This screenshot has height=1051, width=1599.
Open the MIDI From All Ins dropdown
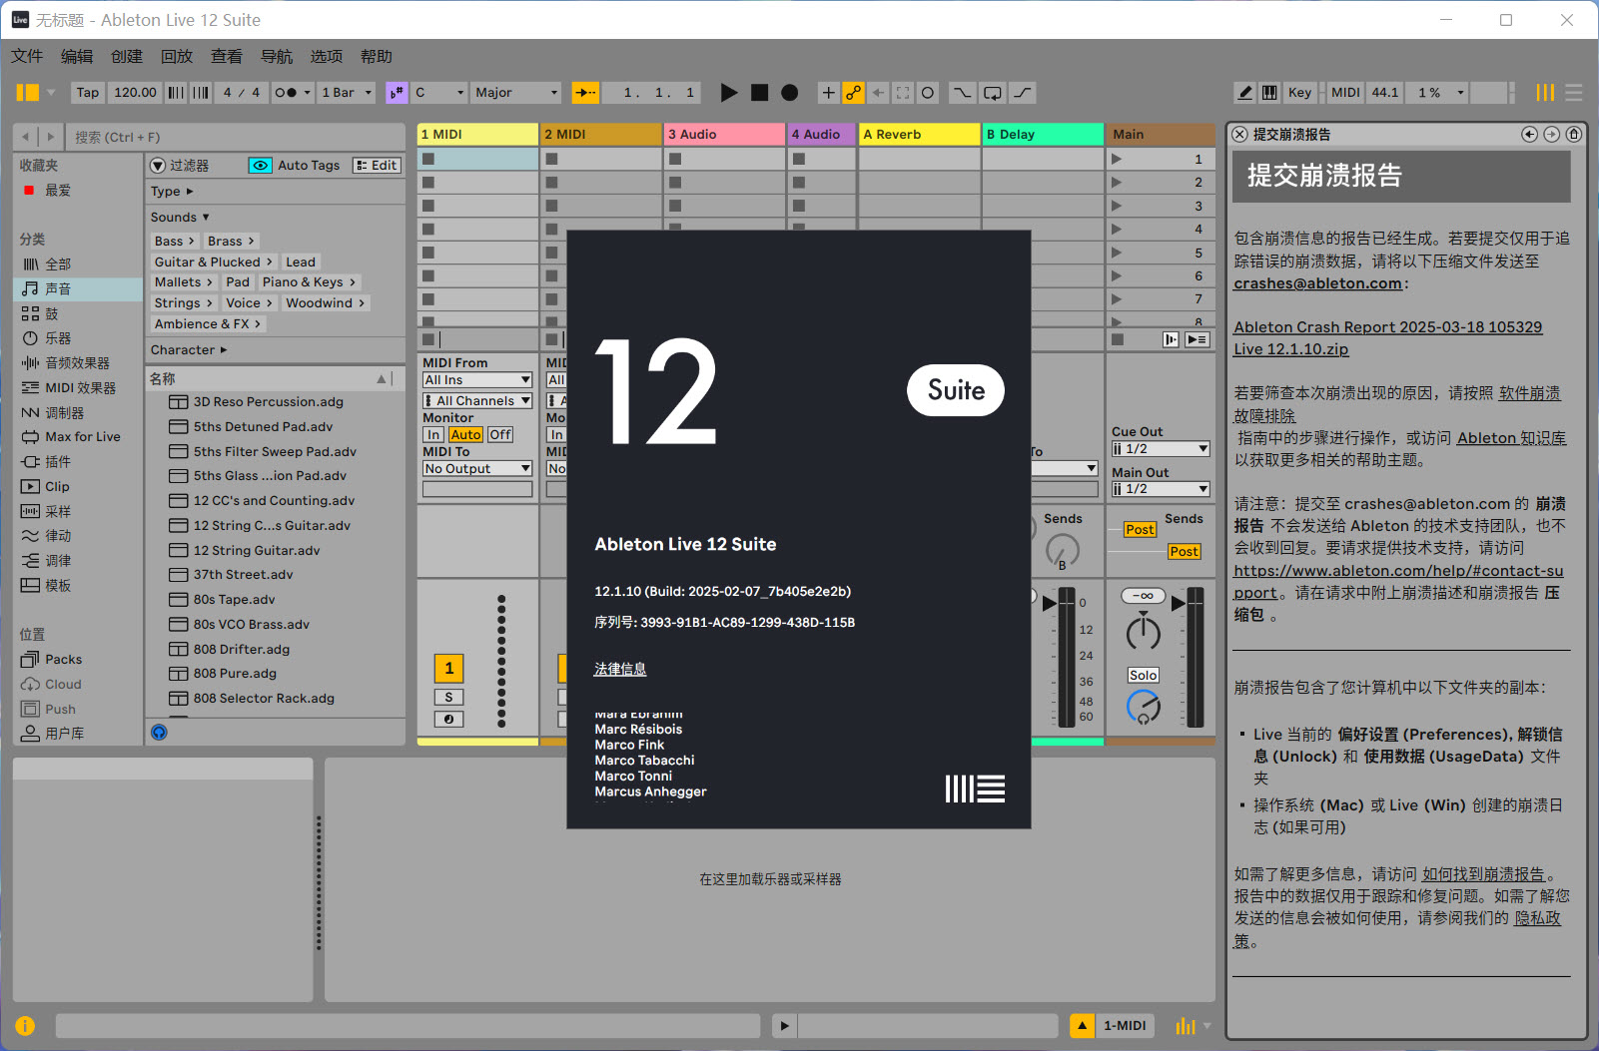pyautogui.click(x=477, y=380)
